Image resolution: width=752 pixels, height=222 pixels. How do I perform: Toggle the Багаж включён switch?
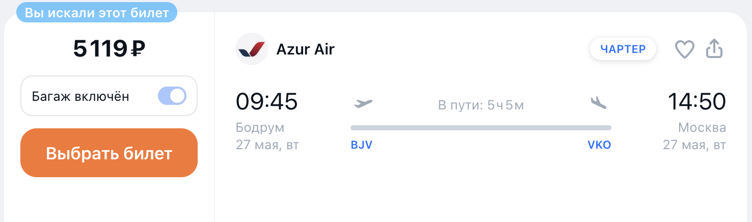172,96
